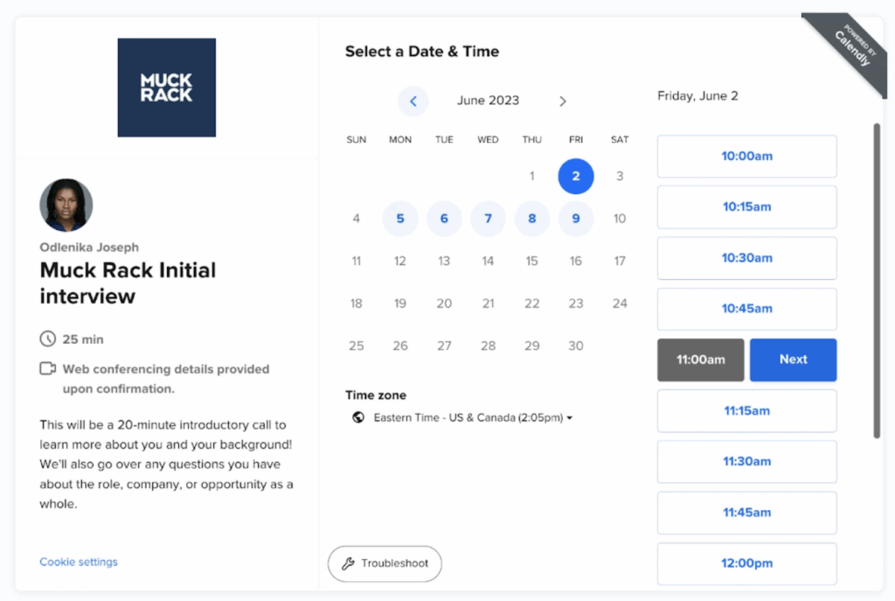Select June 5 on calendar
Image resolution: width=895 pixels, height=601 pixels.
[400, 218]
